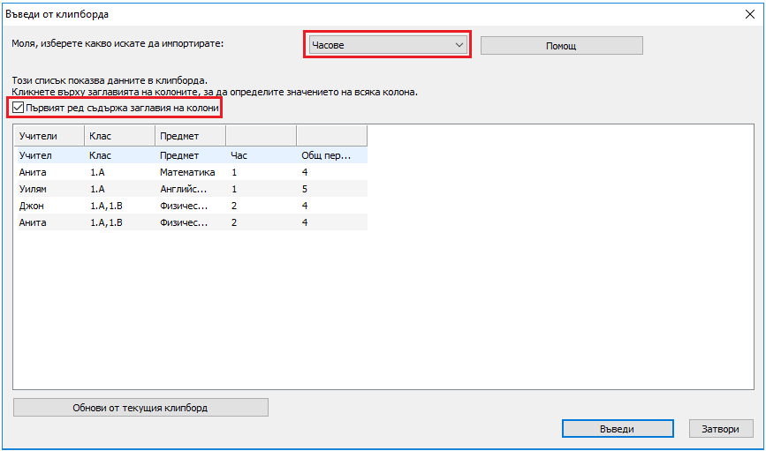Viewport: 766px width, 451px height.
Task: Refresh data with Обнови от текущия клипборд
Action: [x=140, y=408]
